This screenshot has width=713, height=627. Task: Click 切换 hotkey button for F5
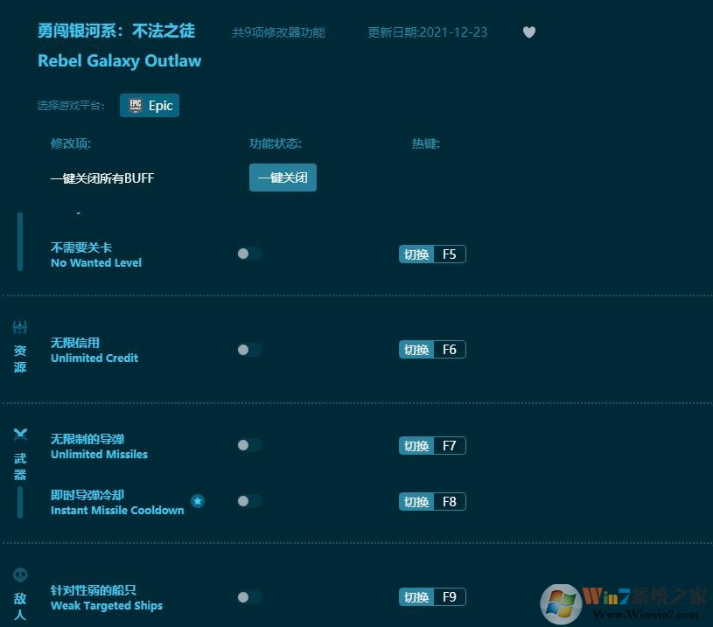point(415,254)
